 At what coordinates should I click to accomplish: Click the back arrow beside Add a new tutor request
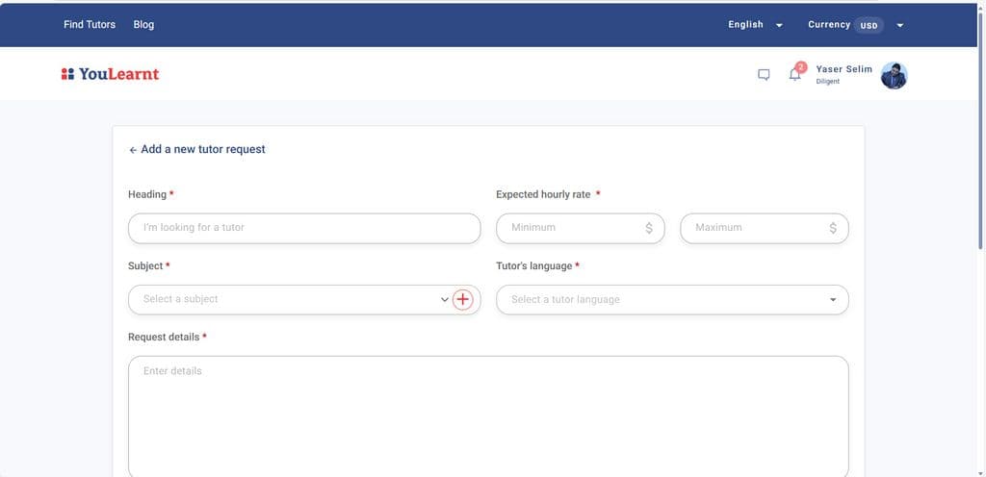[x=133, y=150]
